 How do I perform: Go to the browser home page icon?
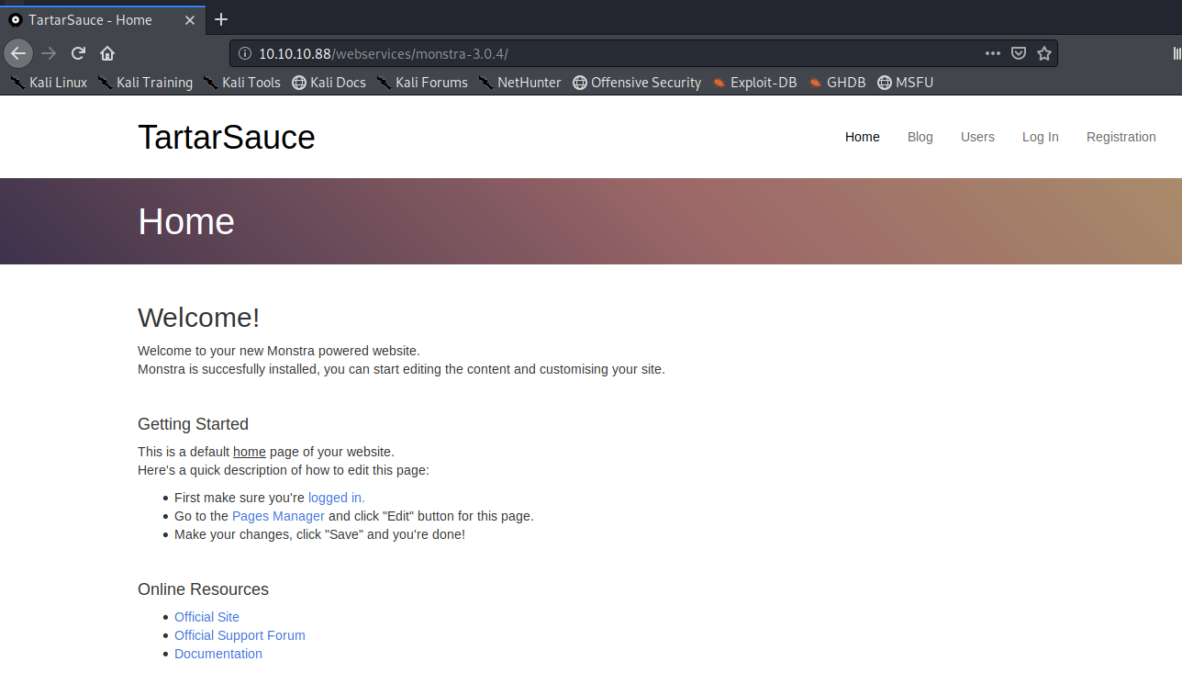[x=107, y=53]
